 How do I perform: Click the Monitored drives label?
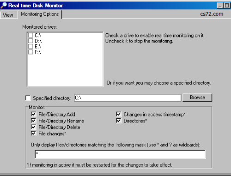[x=40, y=27]
